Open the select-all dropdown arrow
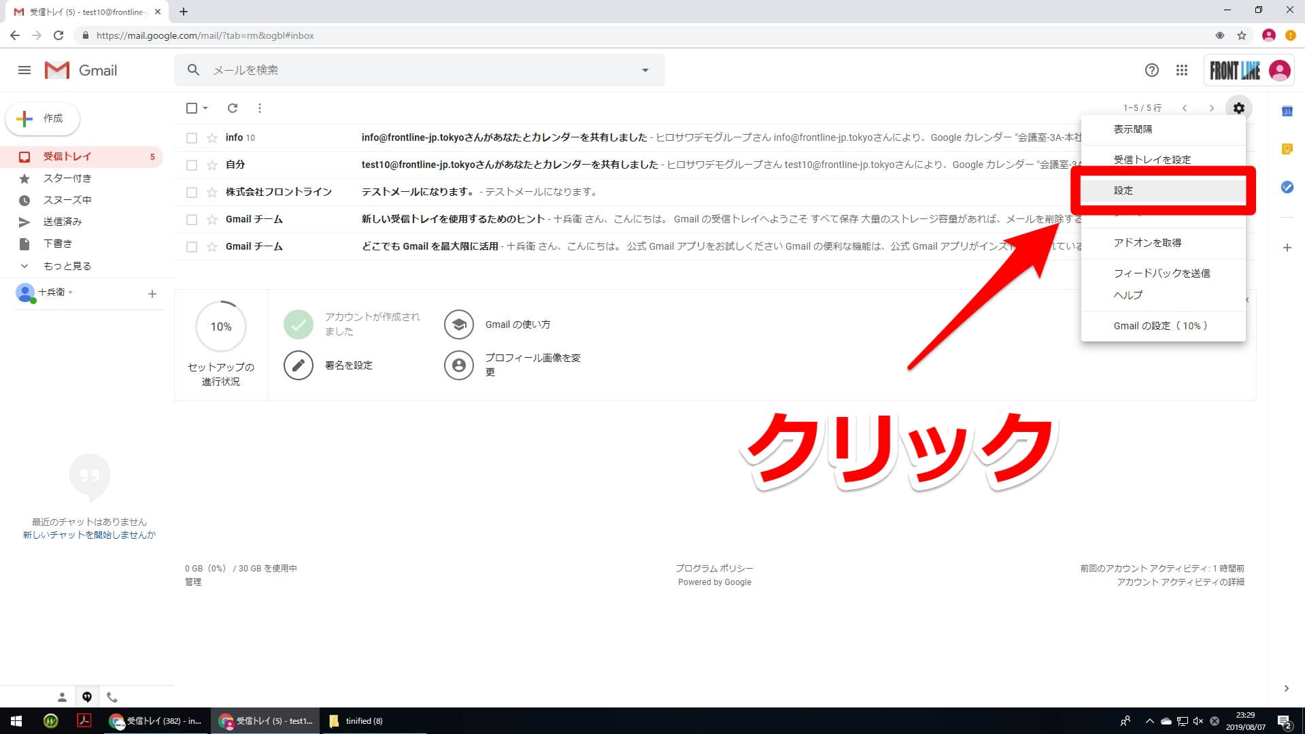Image resolution: width=1305 pixels, height=734 pixels. [x=205, y=108]
